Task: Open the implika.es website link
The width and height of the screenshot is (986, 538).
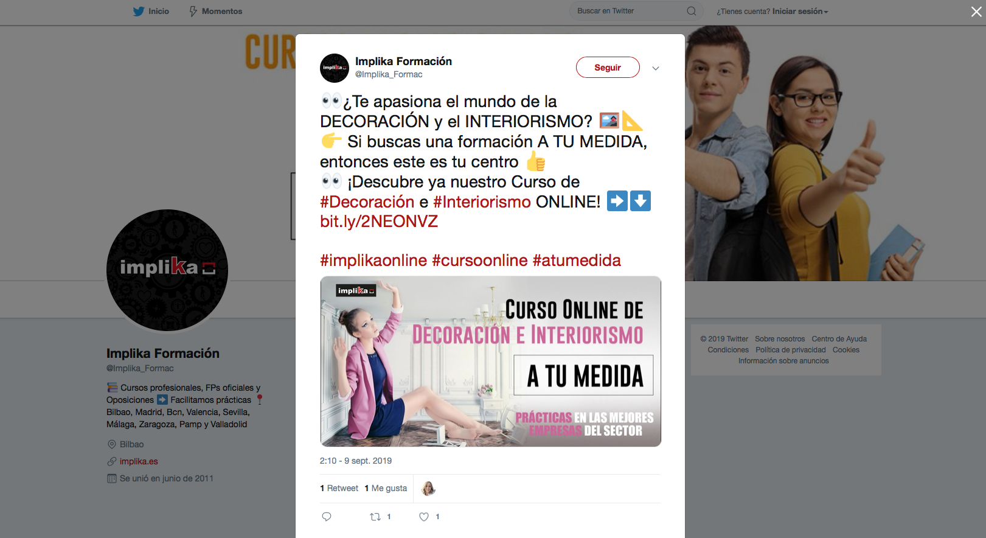Action: tap(139, 461)
